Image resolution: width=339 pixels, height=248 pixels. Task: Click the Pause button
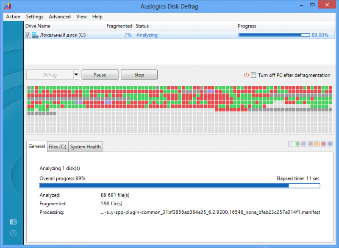click(100, 75)
